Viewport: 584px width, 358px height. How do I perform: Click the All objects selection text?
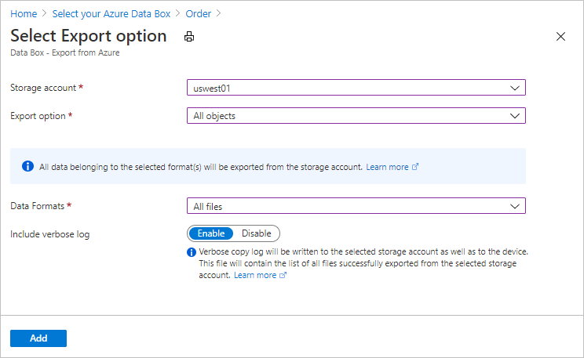(214, 116)
